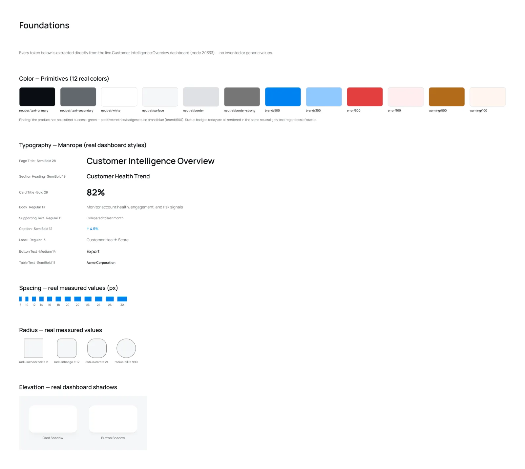Viewport: 525px width, 469px height.
Task: Select the error/500 red swatch
Action: click(x=365, y=97)
